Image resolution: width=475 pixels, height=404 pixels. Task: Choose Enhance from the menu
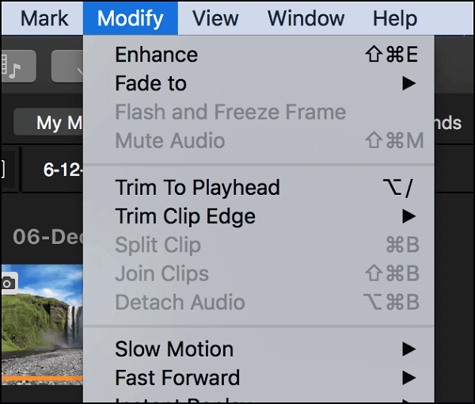pyautogui.click(x=156, y=55)
